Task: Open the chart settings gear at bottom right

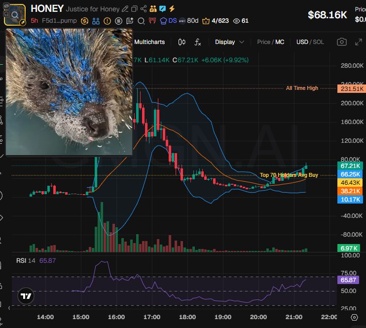Action: pyautogui.click(x=354, y=317)
